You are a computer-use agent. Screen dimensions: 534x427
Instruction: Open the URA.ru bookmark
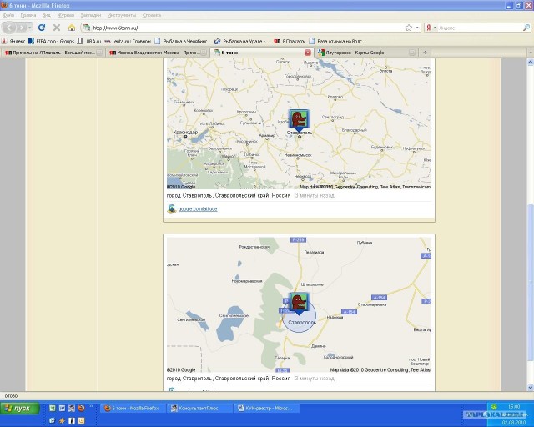pyautogui.click(x=89, y=41)
